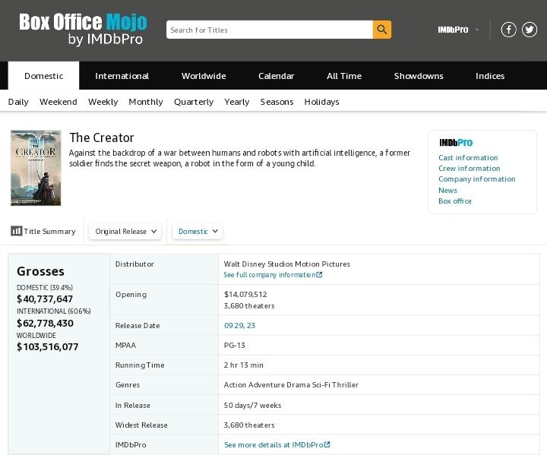Click the PG-13 MPAA rating value
547x455 pixels.
pyautogui.click(x=235, y=346)
